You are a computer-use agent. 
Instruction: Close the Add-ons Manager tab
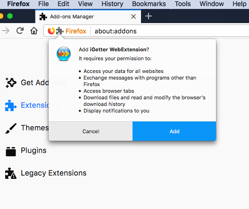[x=133, y=16]
